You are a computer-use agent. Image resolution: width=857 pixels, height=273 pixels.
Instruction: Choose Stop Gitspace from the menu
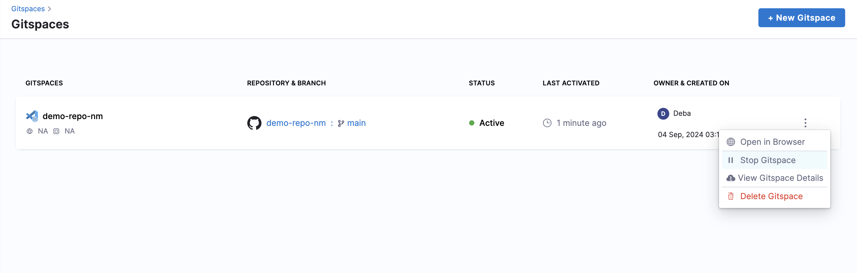click(774, 160)
